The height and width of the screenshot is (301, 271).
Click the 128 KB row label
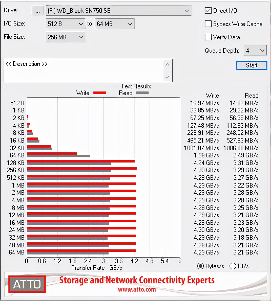pyautogui.click(x=16, y=163)
